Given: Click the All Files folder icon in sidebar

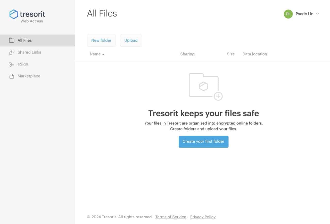Looking at the screenshot, I should click(12, 40).
